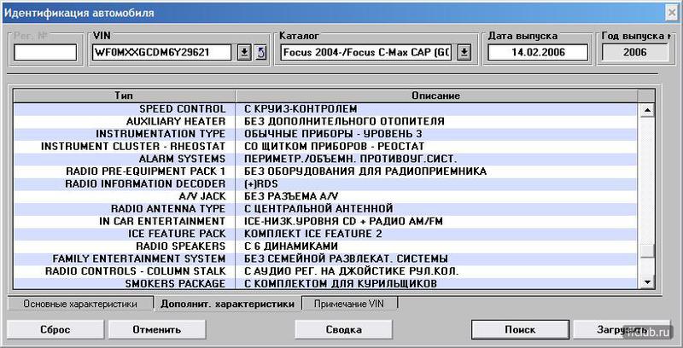
Task: Click description КОМПЛЕКТ ICE FEATURE 2
Action: pyautogui.click(x=313, y=234)
